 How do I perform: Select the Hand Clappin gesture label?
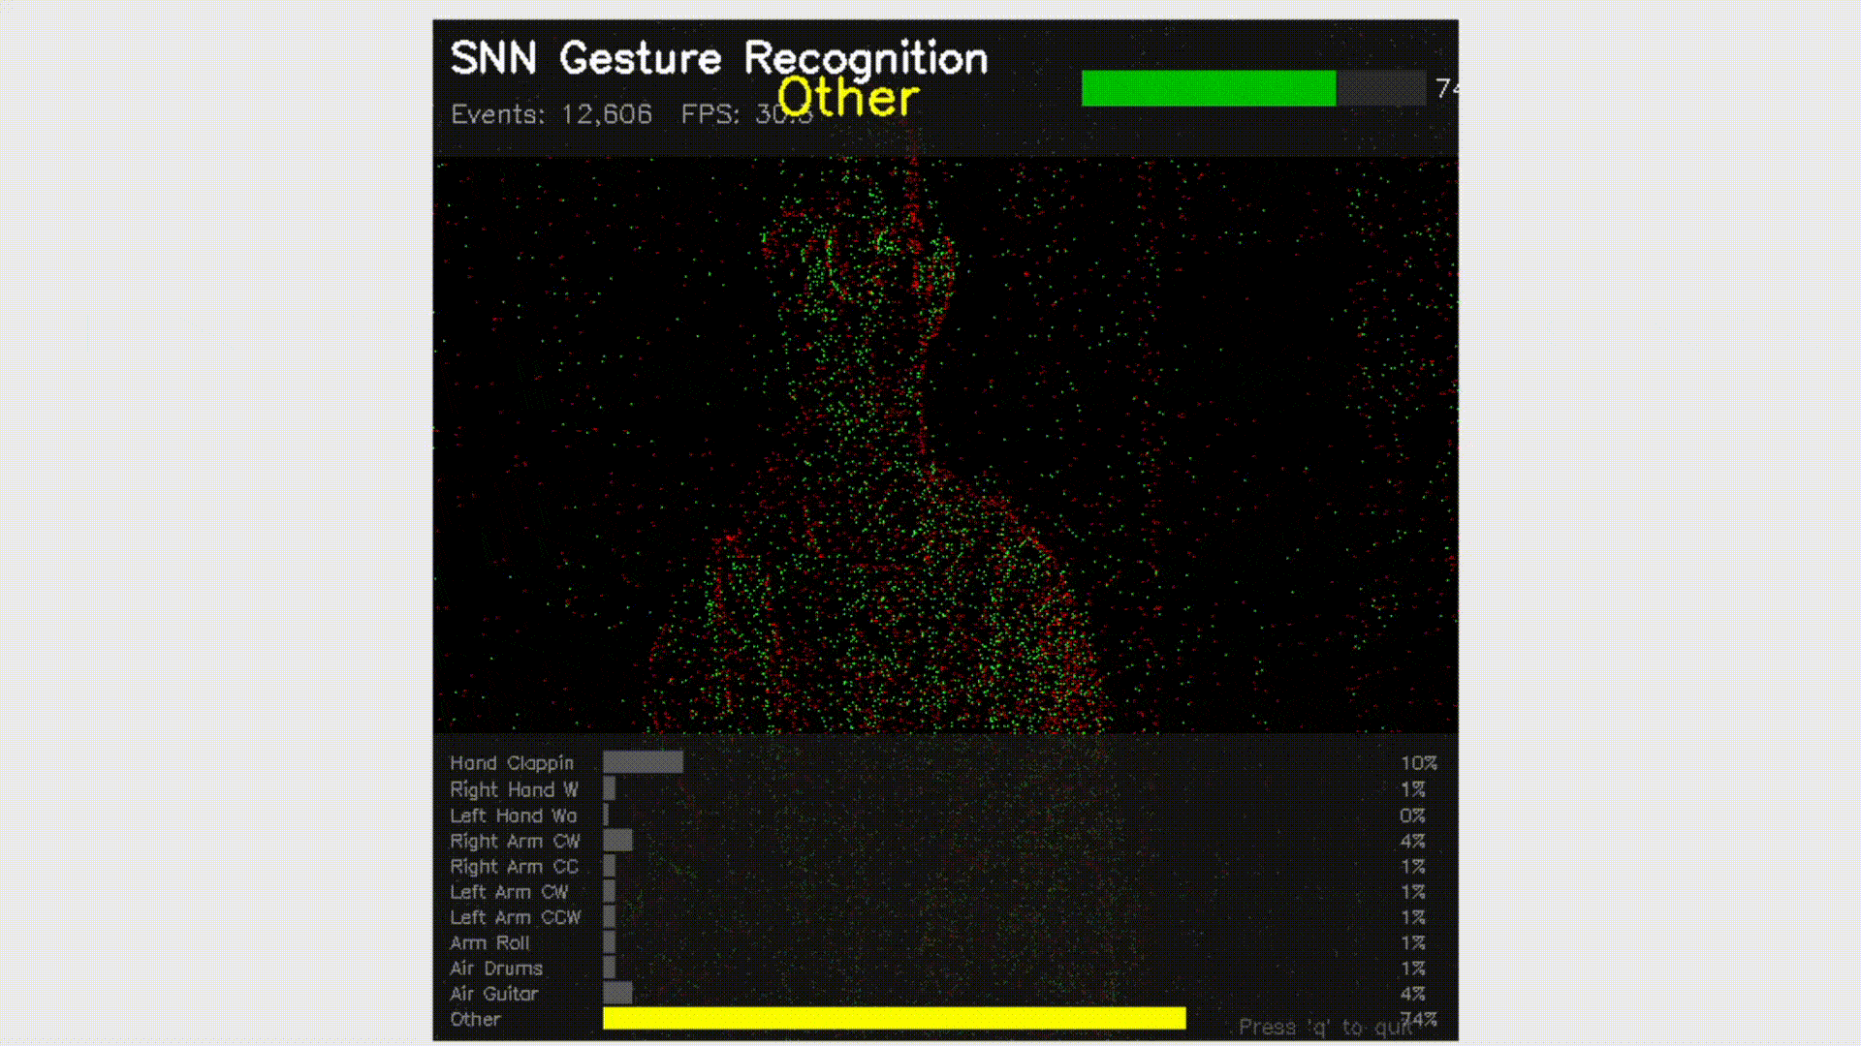[x=511, y=763]
